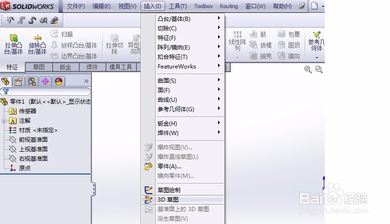The width and height of the screenshot is (390, 224).
Task: Select the Dome (圆顶) tool
Action: point(289,45)
